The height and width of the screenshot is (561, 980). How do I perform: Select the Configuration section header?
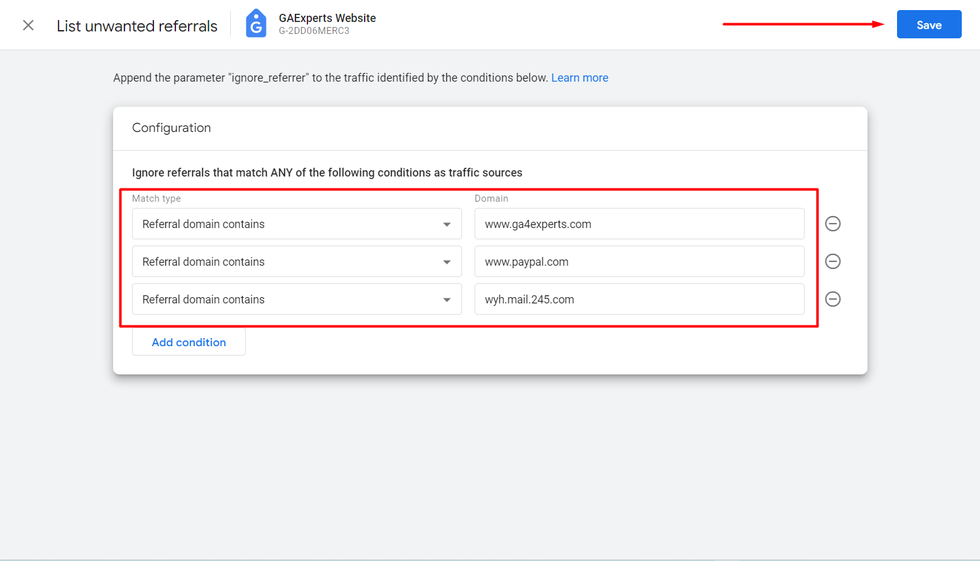(171, 128)
